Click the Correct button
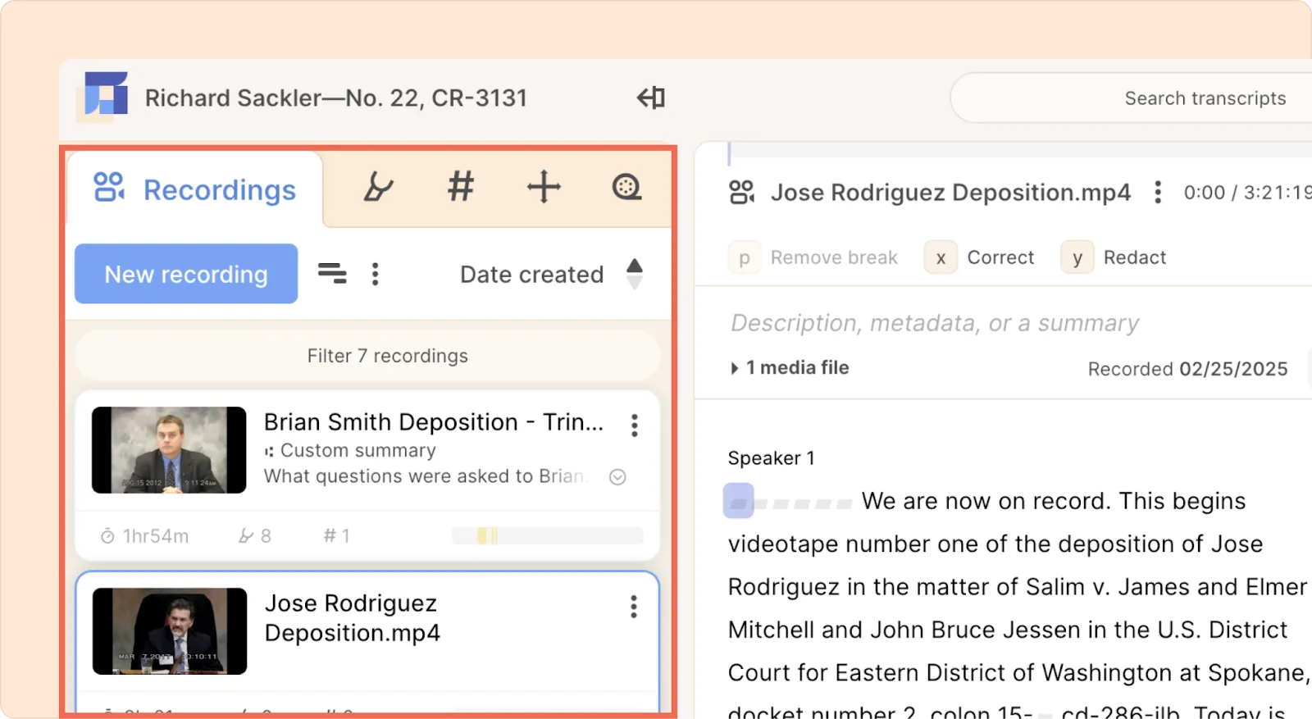 click(980, 257)
